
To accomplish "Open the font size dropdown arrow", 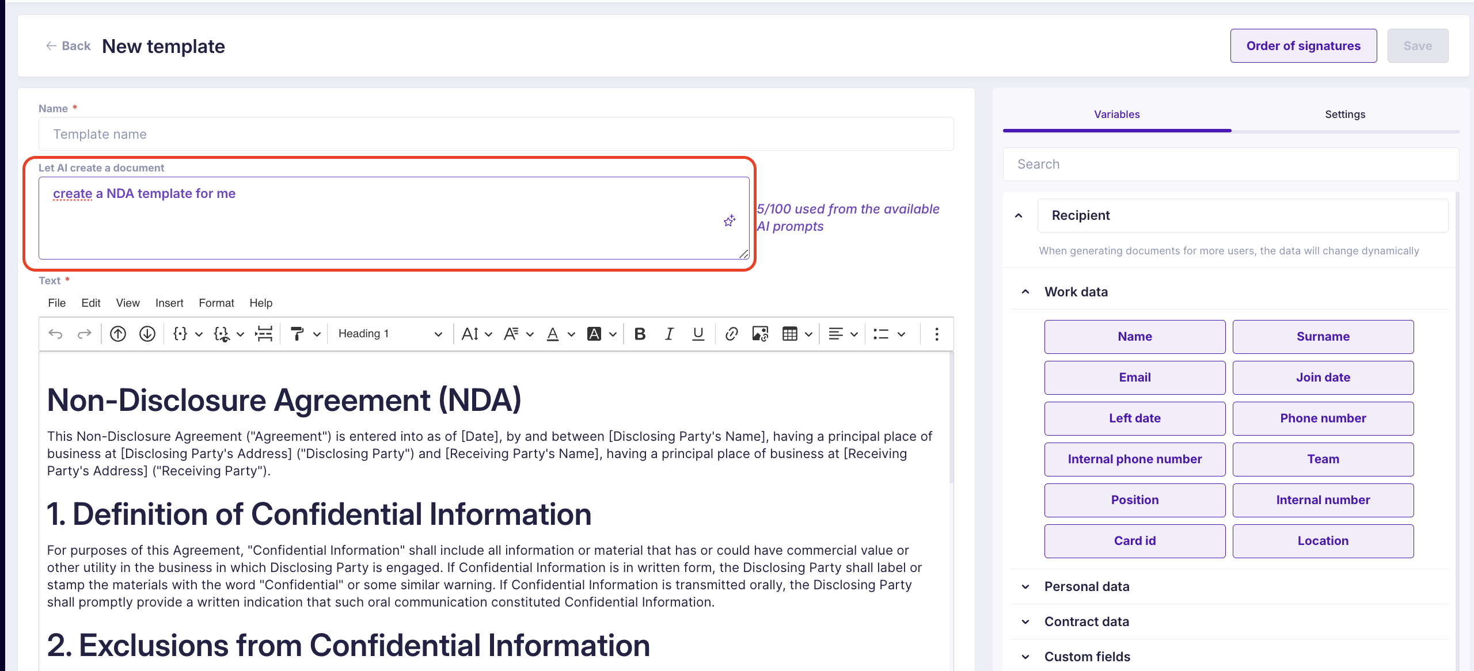I will [x=488, y=334].
